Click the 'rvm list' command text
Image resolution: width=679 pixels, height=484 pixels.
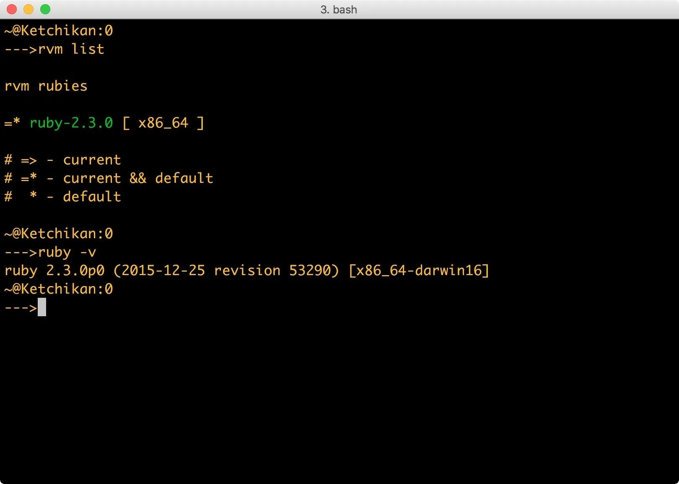point(71,49)
